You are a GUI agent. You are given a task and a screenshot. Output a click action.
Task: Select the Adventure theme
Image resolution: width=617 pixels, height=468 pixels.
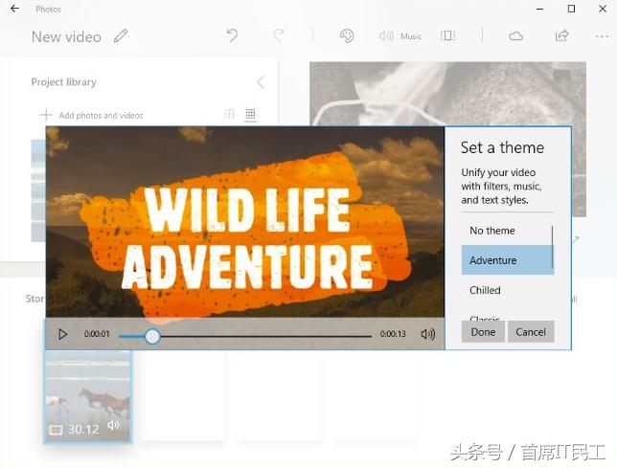[x=507, y=259]
